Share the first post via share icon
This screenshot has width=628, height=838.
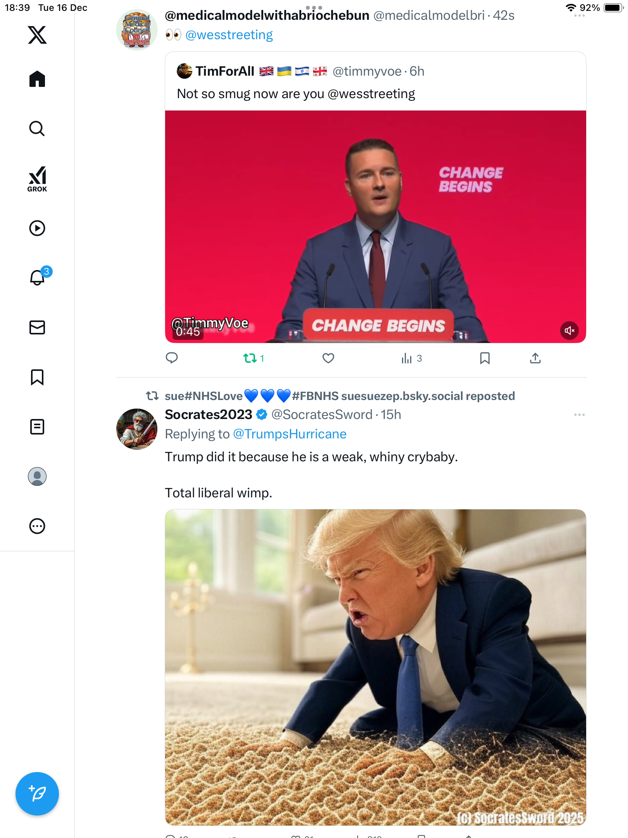(x=535, y=358)
